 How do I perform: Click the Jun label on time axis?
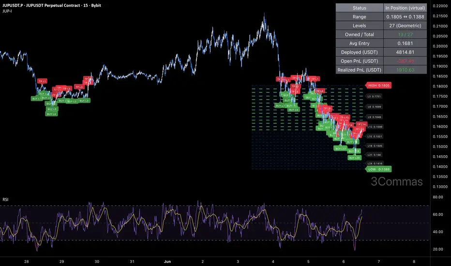click(167, 261)
